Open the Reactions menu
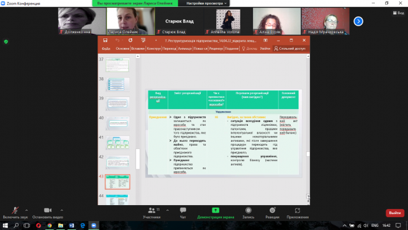This screenshot has height=230, width=408. pos(272,213)
